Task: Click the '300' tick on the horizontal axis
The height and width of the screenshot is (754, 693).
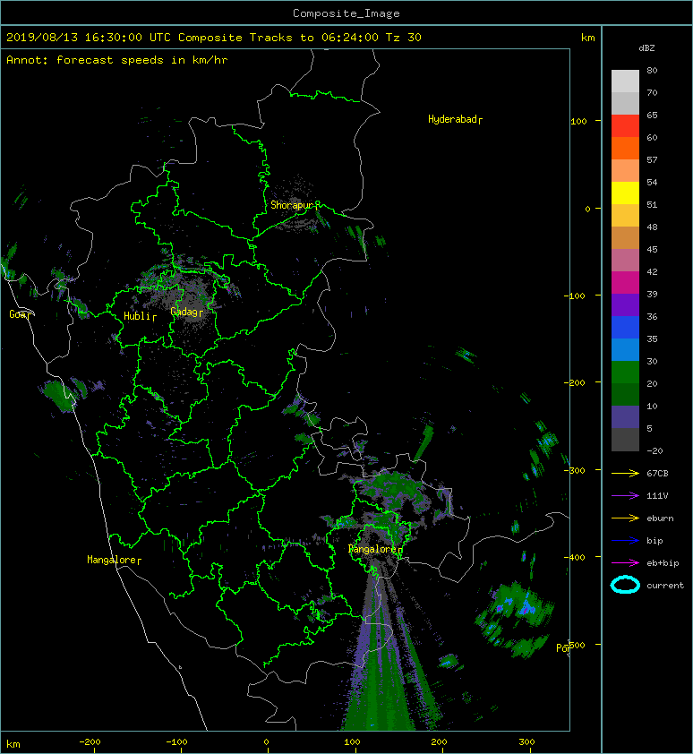Action: click(526, 742)
